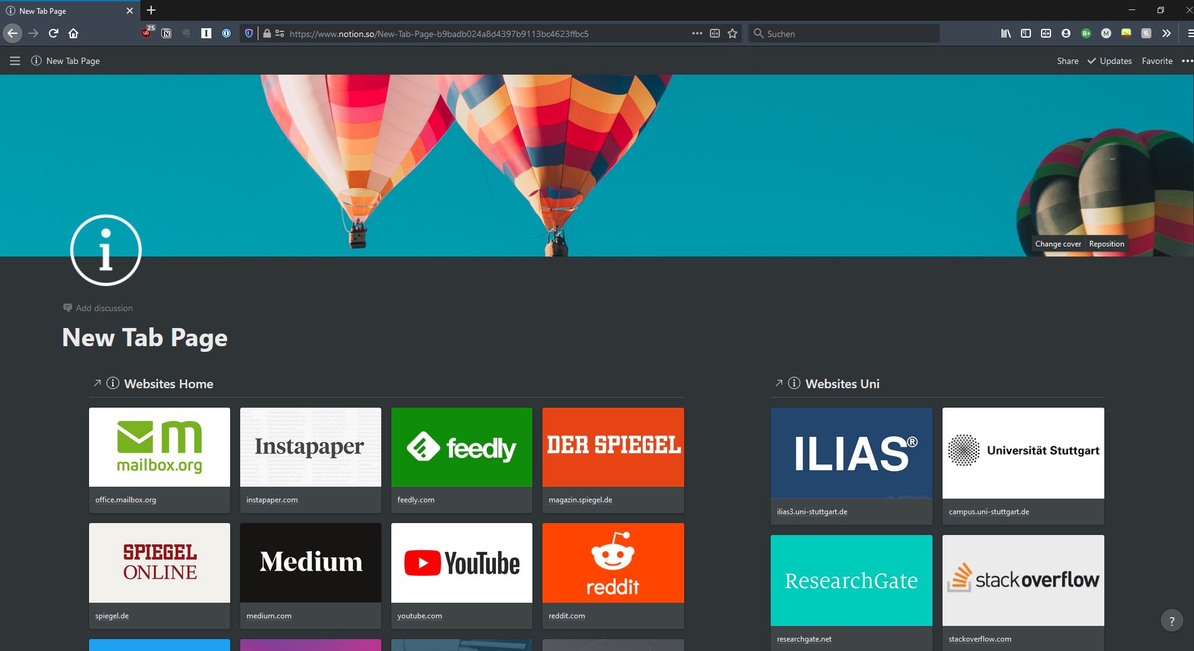Click the Notion help question mark button
Viewport: 1194px width, 651px height.
[1171, 621]
